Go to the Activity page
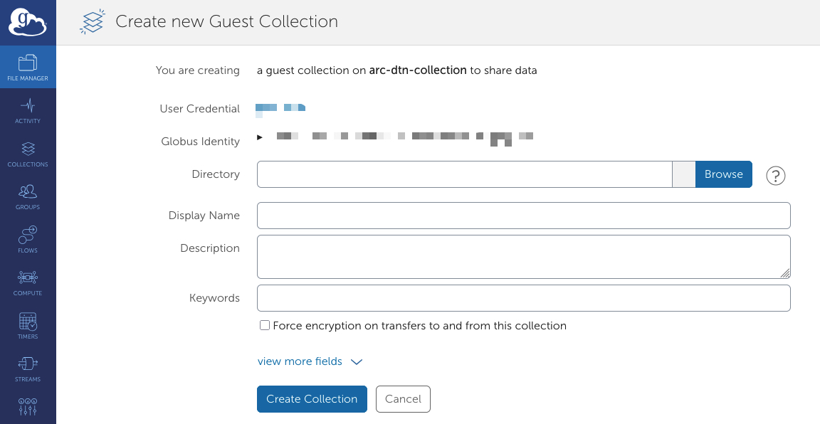820x424 pixels. (x=28, y=111)
